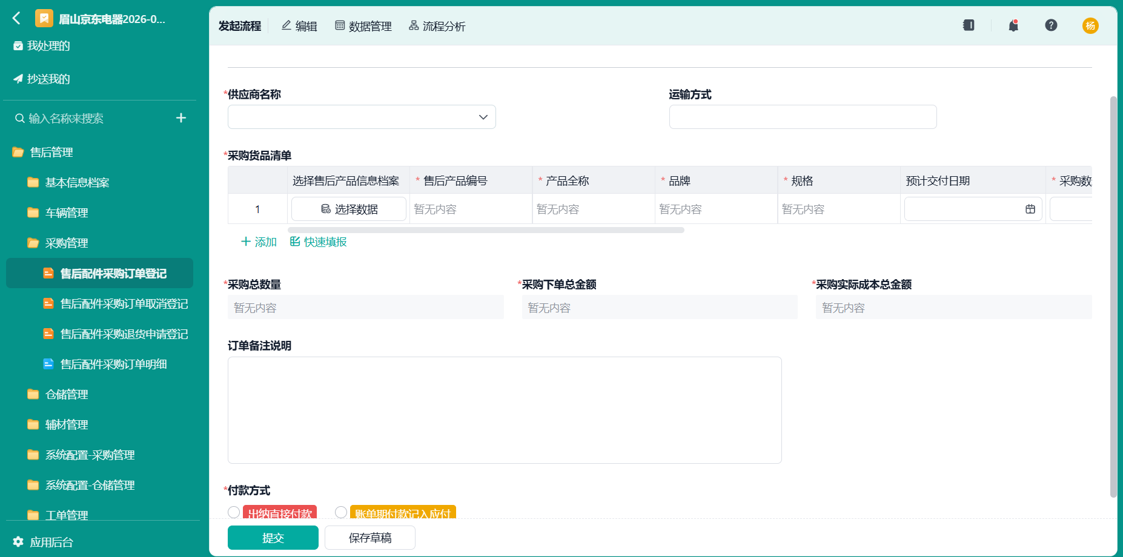Click the 编辑 pencil icon
Screen dimensions: 1123x557
(x=287, y=25)
